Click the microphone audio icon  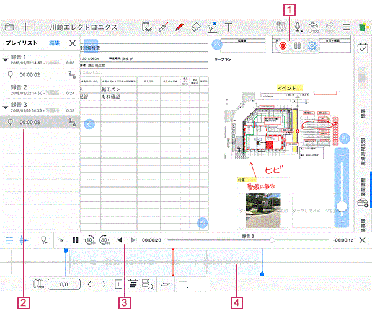point(298,27)
